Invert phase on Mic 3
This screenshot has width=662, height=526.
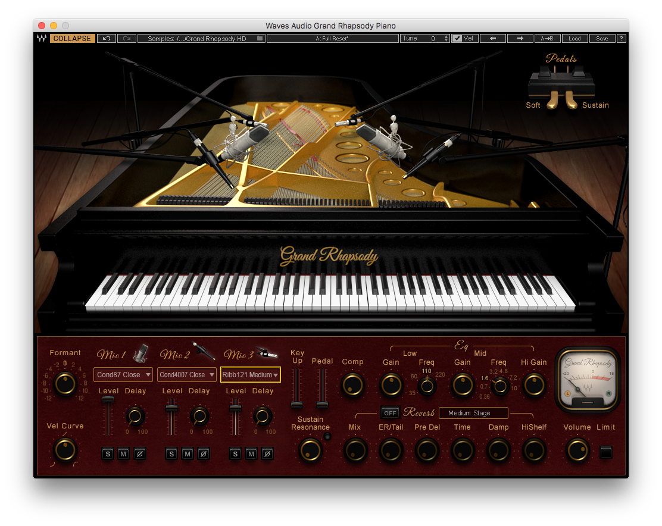click(267, 454)
